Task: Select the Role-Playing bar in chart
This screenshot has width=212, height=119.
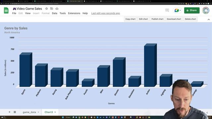Action: [73, 78]
